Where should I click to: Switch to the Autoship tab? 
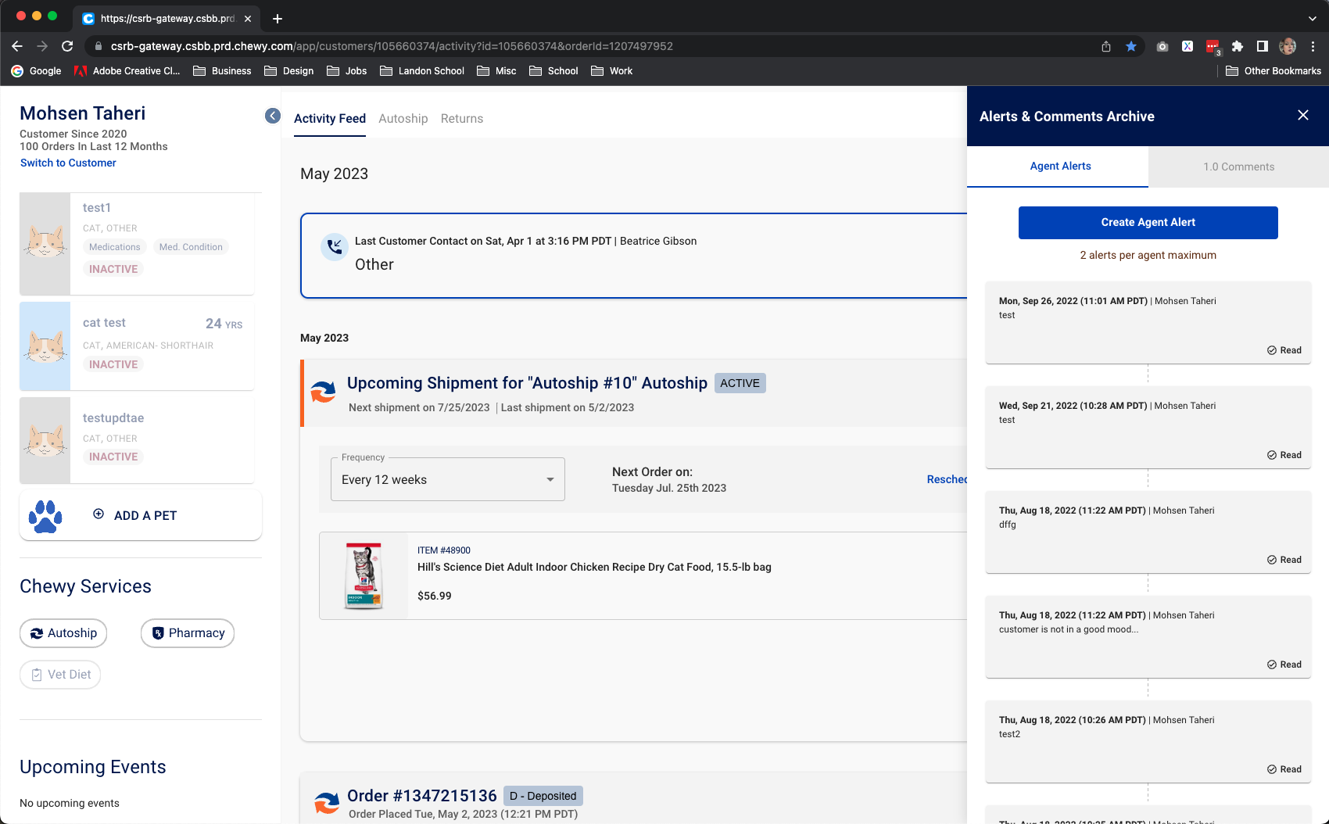403,119
